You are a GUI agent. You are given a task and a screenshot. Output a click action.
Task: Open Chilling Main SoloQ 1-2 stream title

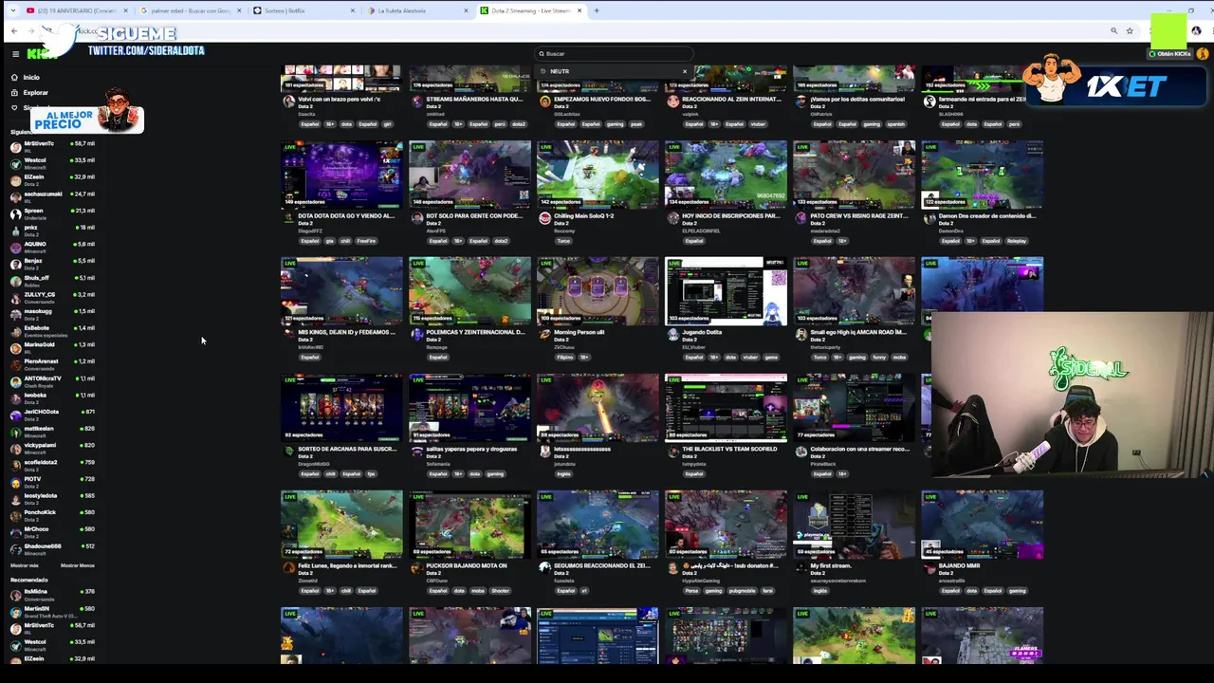(x=584, y=216)
